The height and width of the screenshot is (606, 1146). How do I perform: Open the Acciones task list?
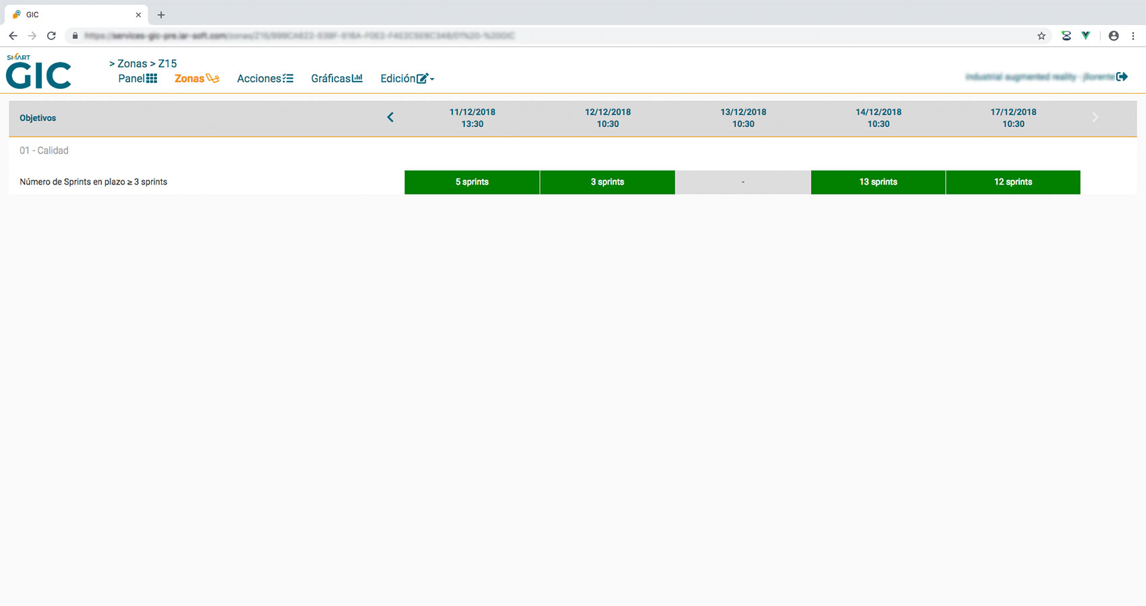pos(265,79)
